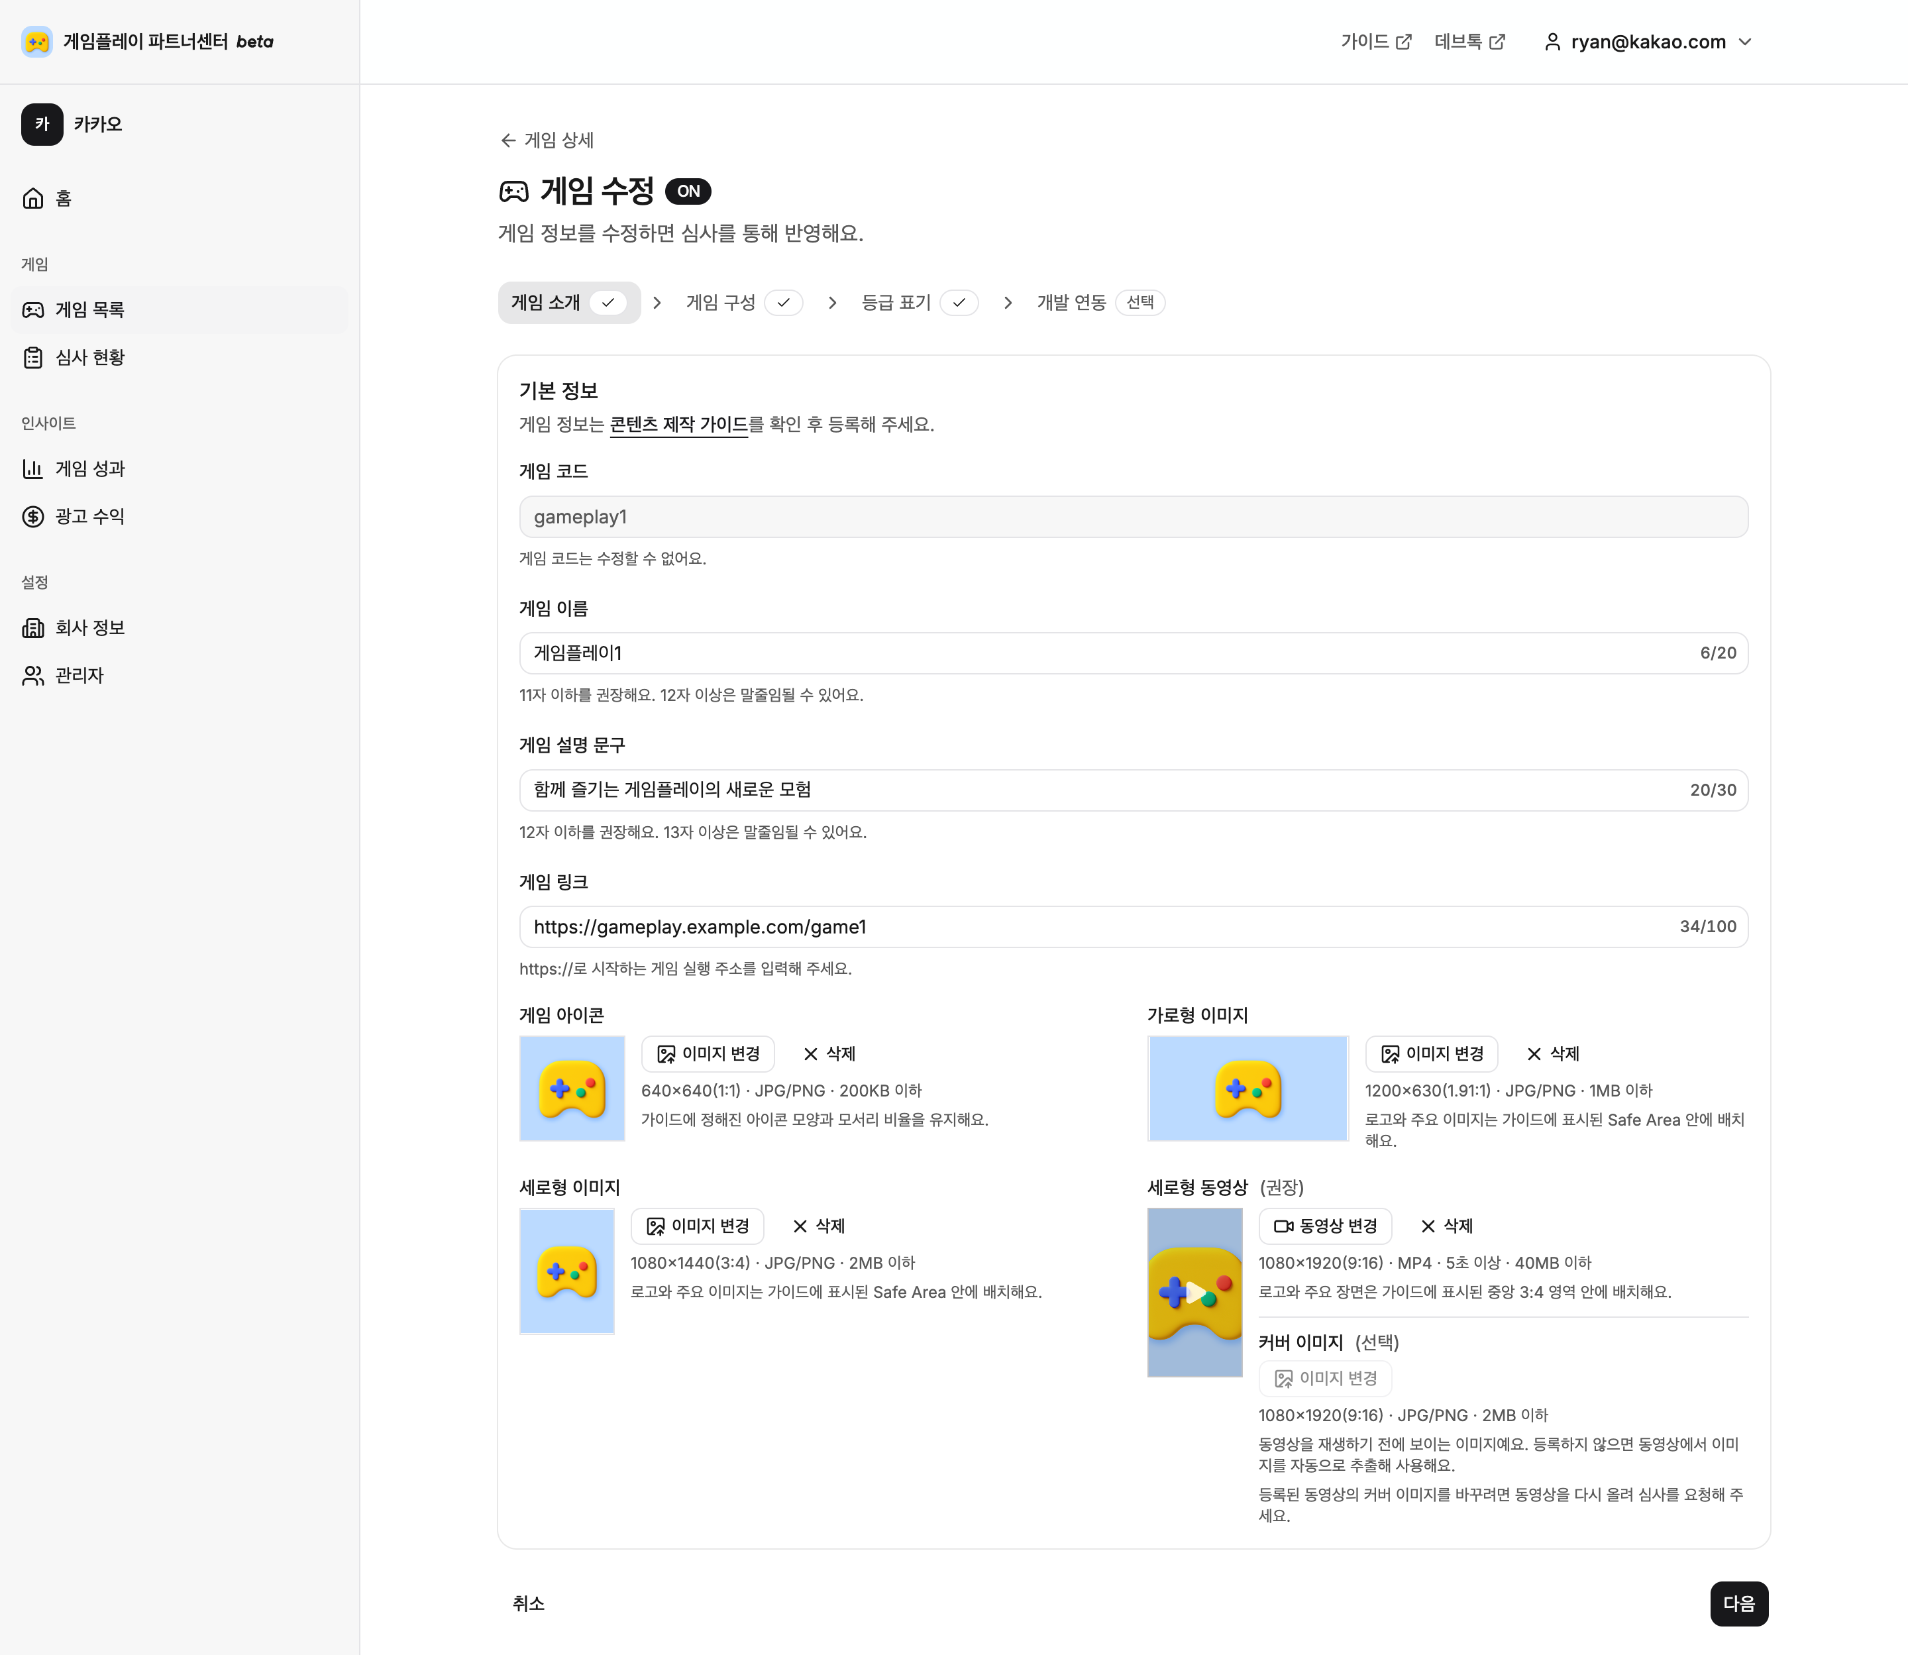Switch to the 등급 표기 step
The image size is (1908, 1655).
(919, 303)
